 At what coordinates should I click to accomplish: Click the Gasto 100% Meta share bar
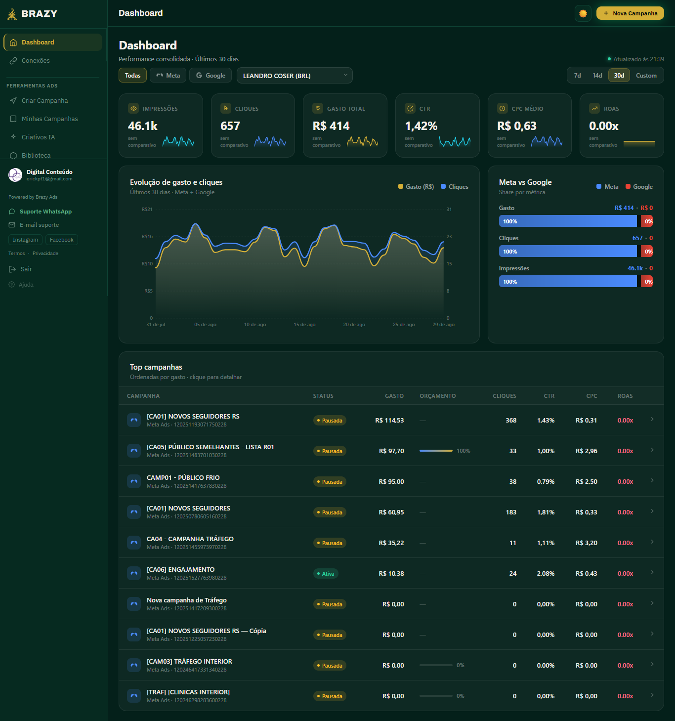pyautogui.click(x=568, y=221)
